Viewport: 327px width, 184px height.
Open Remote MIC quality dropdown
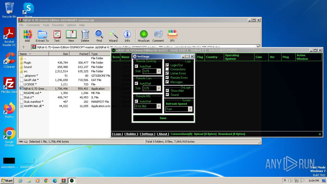coord(159,106)
